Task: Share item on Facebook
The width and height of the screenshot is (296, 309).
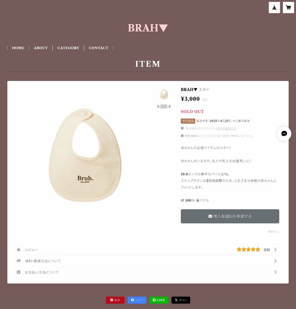Action: 137,300
